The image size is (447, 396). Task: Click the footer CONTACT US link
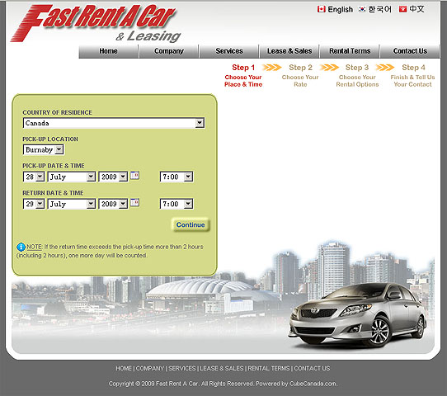coord(312,368)
